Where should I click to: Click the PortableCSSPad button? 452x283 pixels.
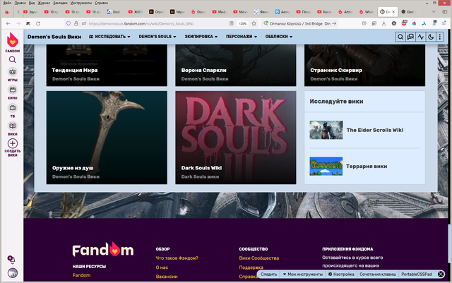click(417, 274)
